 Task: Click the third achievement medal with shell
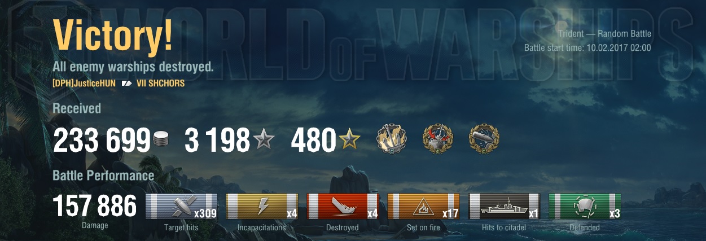(484, 138)
